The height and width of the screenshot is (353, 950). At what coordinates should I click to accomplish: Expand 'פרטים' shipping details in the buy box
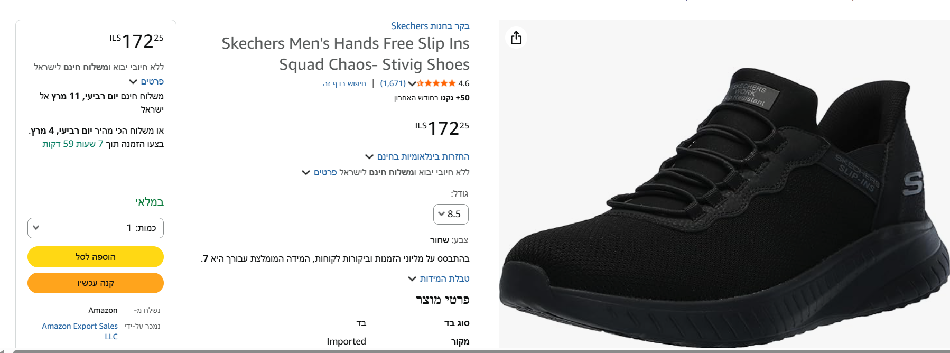point(152,81)
